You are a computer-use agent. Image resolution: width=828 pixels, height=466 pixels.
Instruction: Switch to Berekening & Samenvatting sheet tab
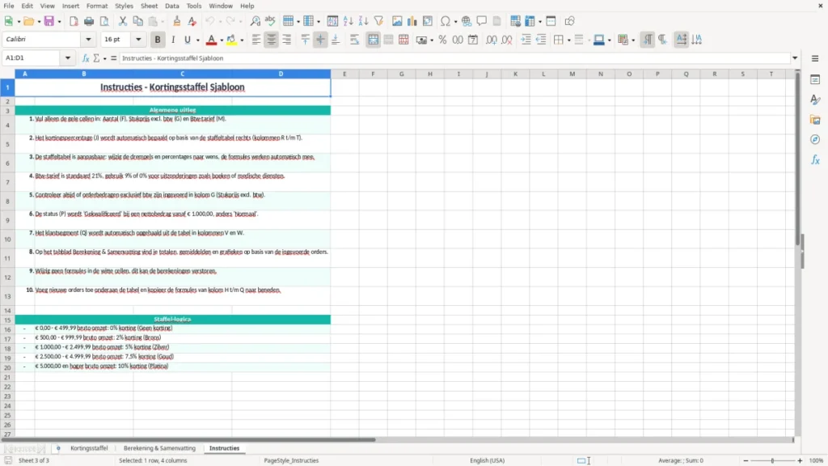159,448
